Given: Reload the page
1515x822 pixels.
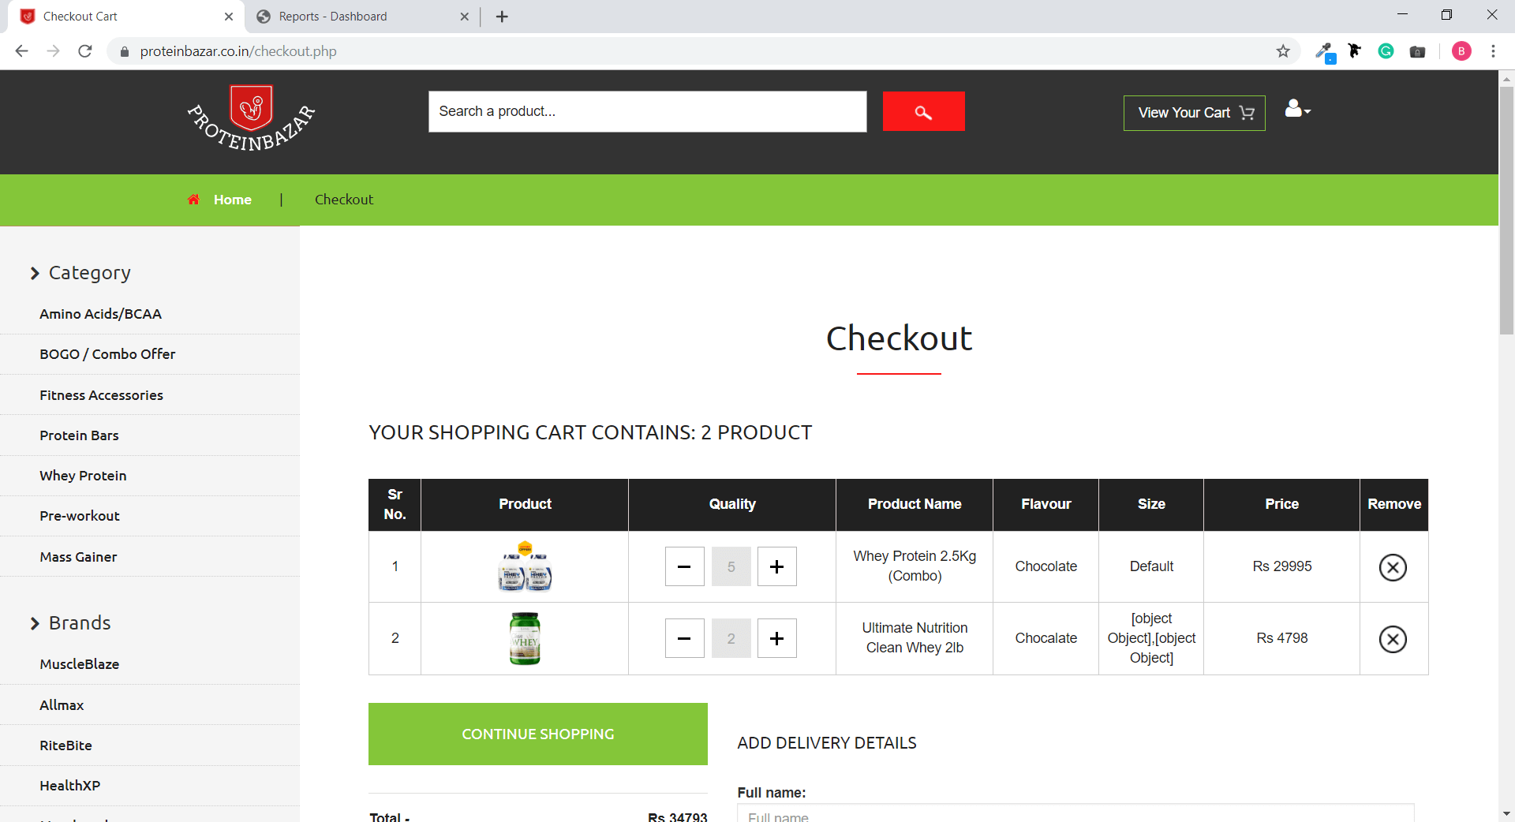Looking at the screenshot, I should click(x=84, y=51).
